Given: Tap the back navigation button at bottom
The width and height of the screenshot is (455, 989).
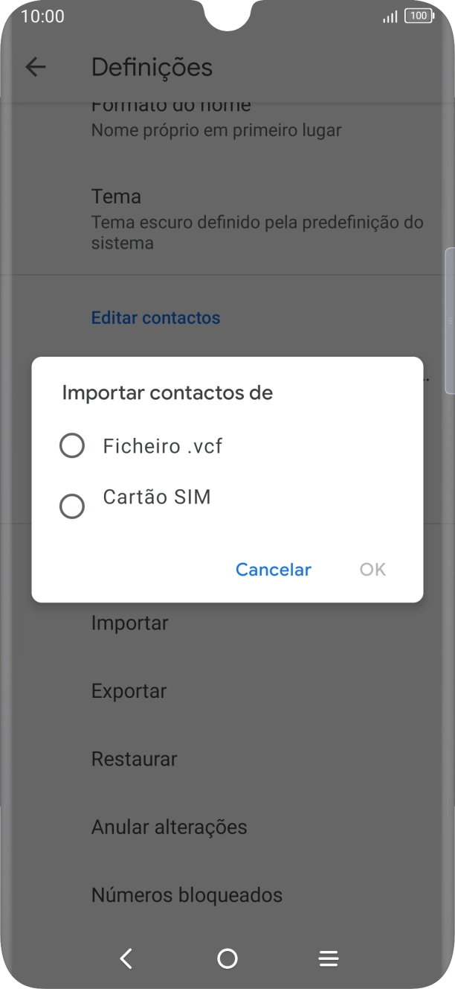Looking at the screenshot, I should [x=126, y=958].
